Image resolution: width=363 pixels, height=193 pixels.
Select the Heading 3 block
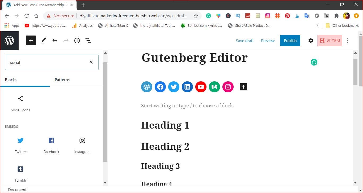[x=160, y=166]
